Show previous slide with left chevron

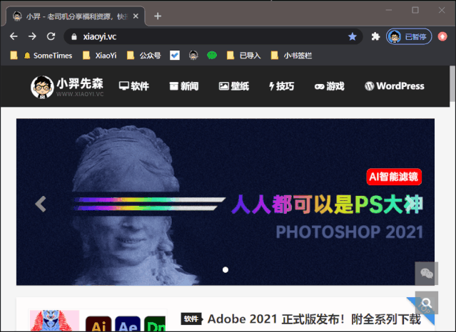[x=41, y=204]
